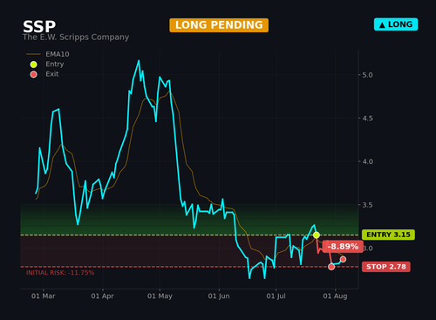This screenshot has height=320, width=436.
Task: Click the 01 Apr axis label
Action: (102, 296)
